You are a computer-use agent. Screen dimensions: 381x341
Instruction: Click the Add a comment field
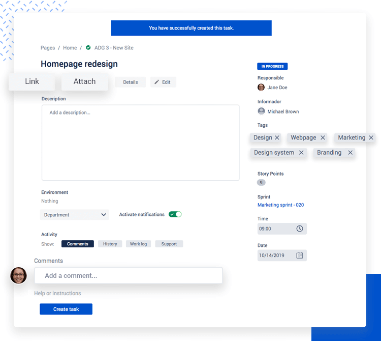pyautogui.click(x=129, y=275)
